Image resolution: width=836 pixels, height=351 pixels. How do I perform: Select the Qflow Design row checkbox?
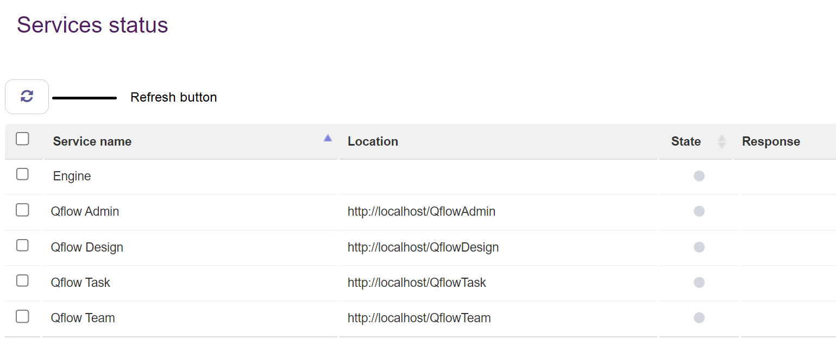22,245
